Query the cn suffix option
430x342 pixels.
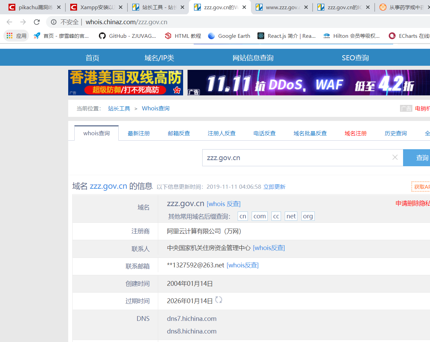click(243, 216)
